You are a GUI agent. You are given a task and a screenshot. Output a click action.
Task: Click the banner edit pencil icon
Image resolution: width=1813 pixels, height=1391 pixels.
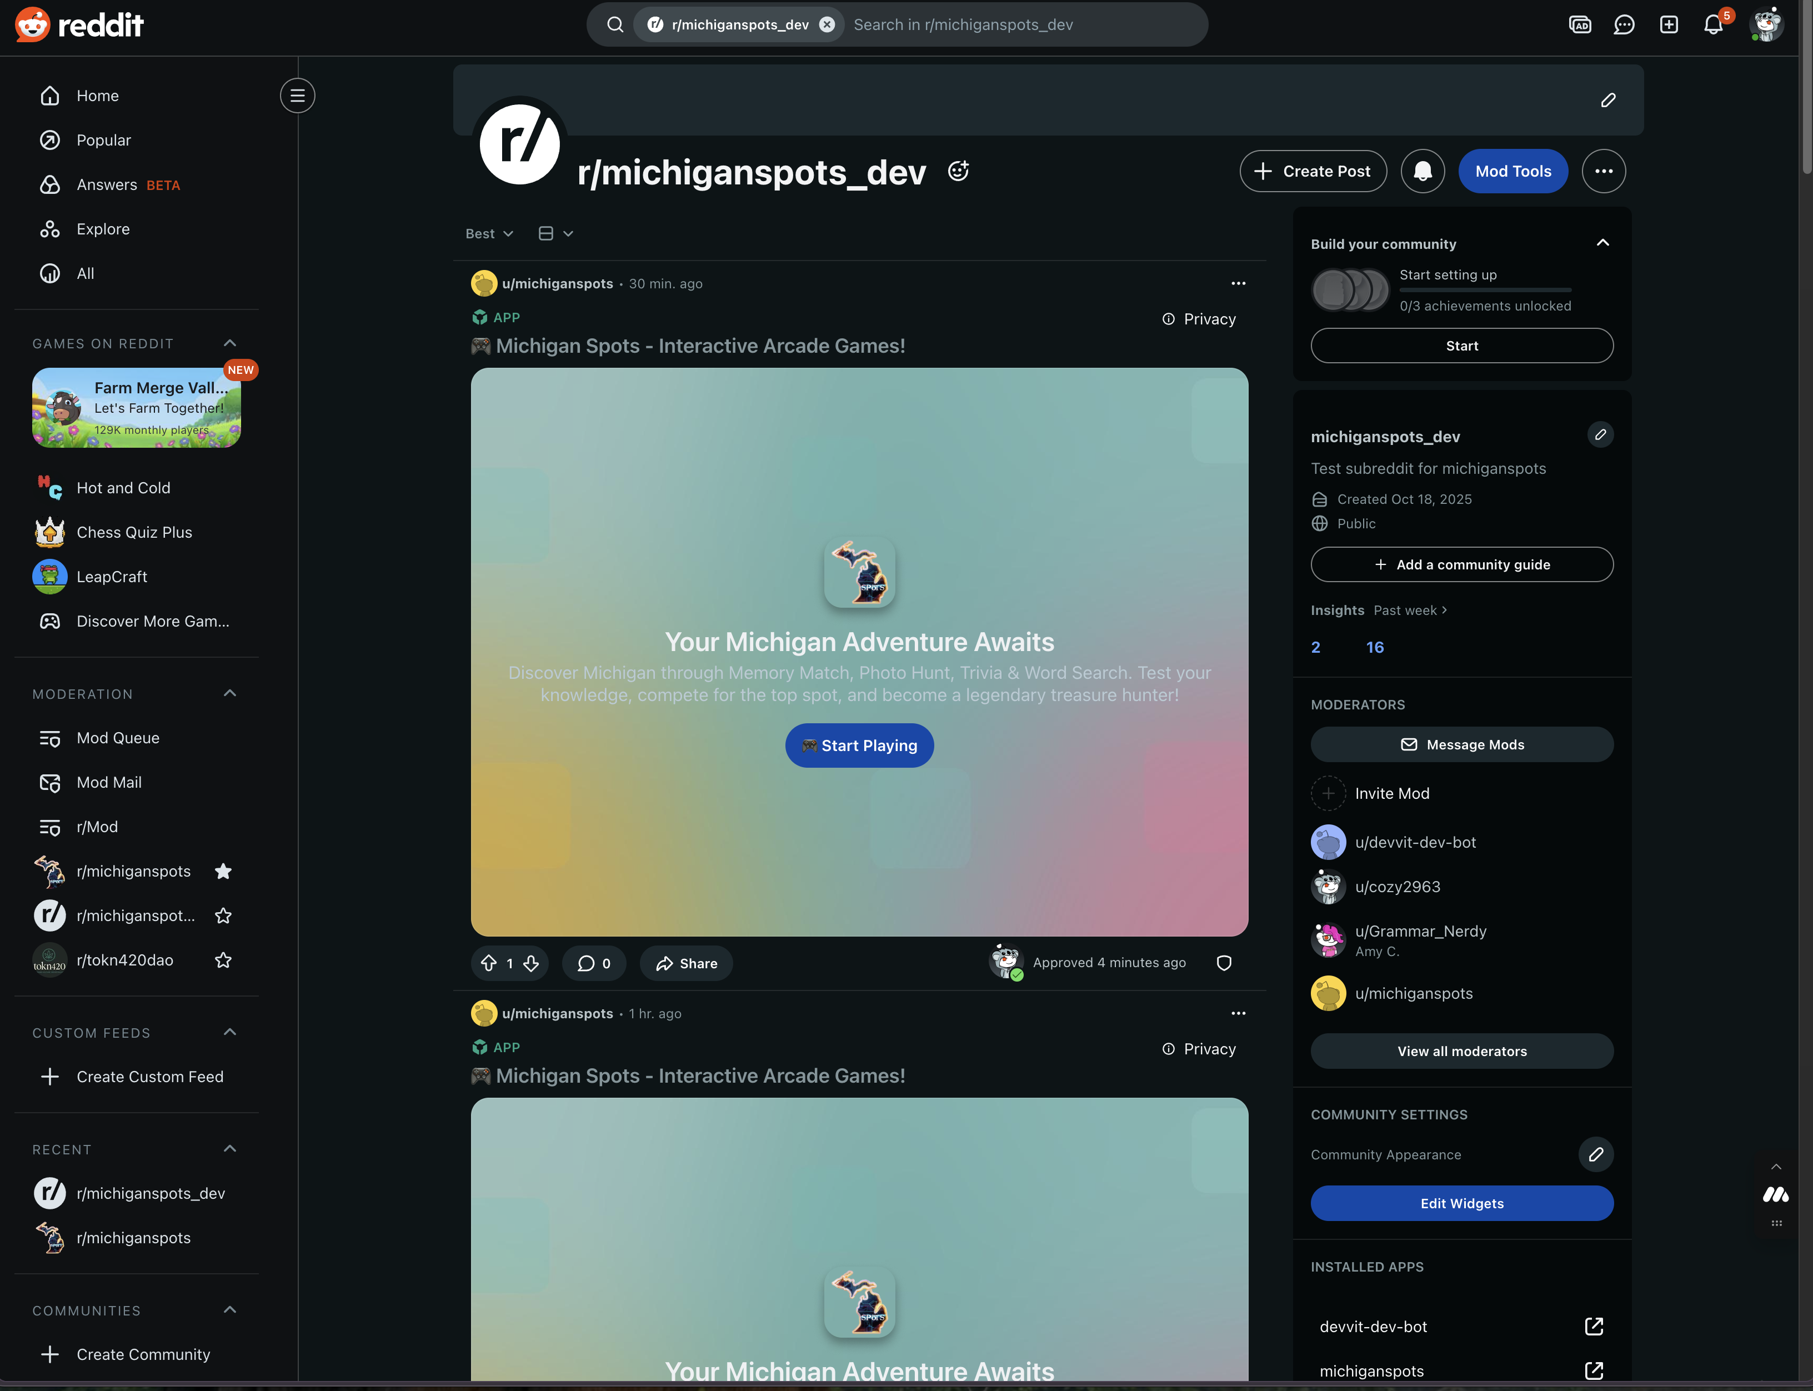1607,100
